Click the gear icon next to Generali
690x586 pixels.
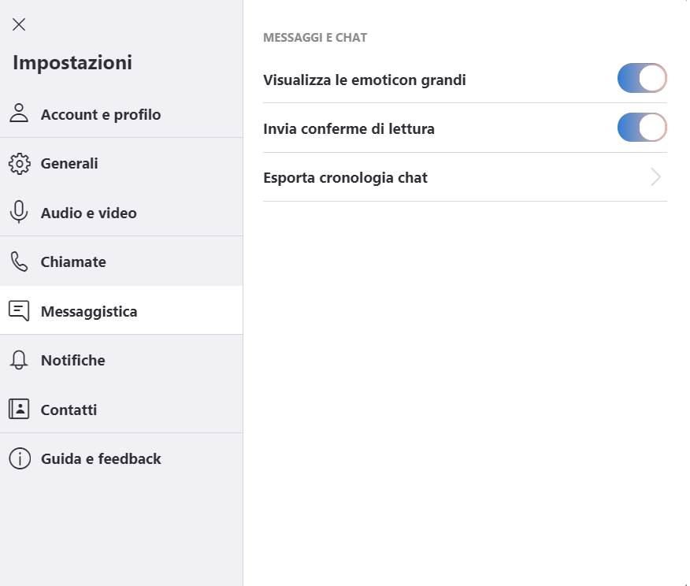point(20,164)
